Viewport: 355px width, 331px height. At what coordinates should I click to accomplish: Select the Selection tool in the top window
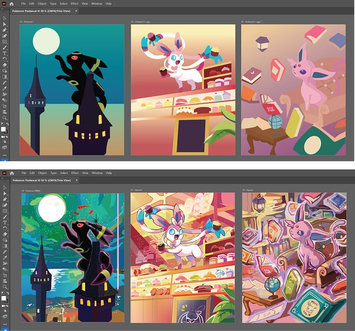[x=4, y=18]
